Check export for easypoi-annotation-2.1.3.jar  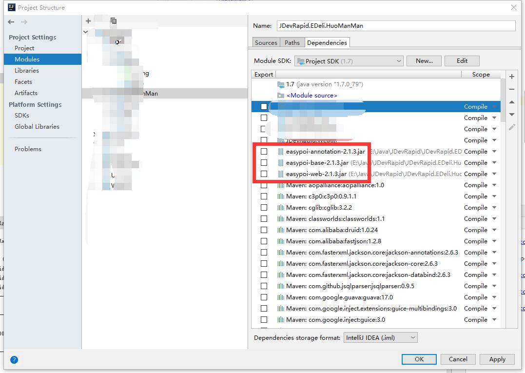tap(264, 152)
